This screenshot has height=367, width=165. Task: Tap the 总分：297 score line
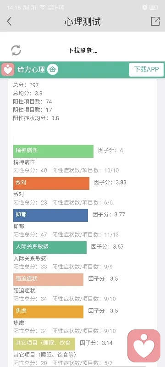(26, 85)
